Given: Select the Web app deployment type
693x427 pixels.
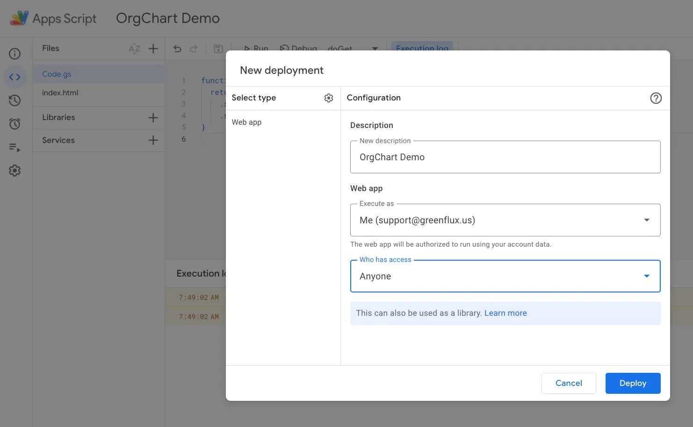Looking at the screenshot, I should pos(247,122).
